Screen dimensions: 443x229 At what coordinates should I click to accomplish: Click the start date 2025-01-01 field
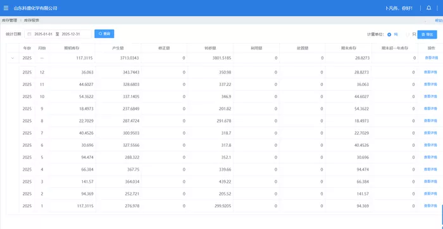point(44,34)
